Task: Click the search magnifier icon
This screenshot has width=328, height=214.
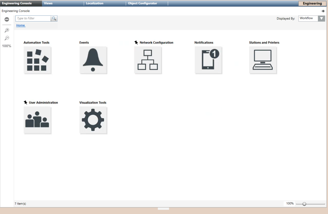Action: point(54,18)
